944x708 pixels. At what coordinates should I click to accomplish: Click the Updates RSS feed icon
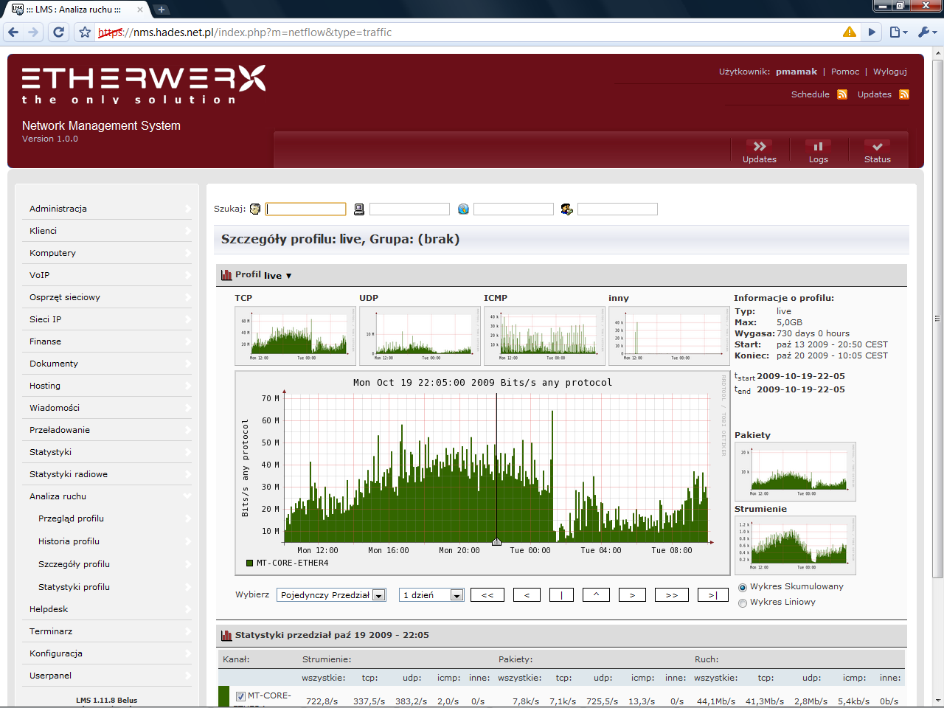(904, 94)
